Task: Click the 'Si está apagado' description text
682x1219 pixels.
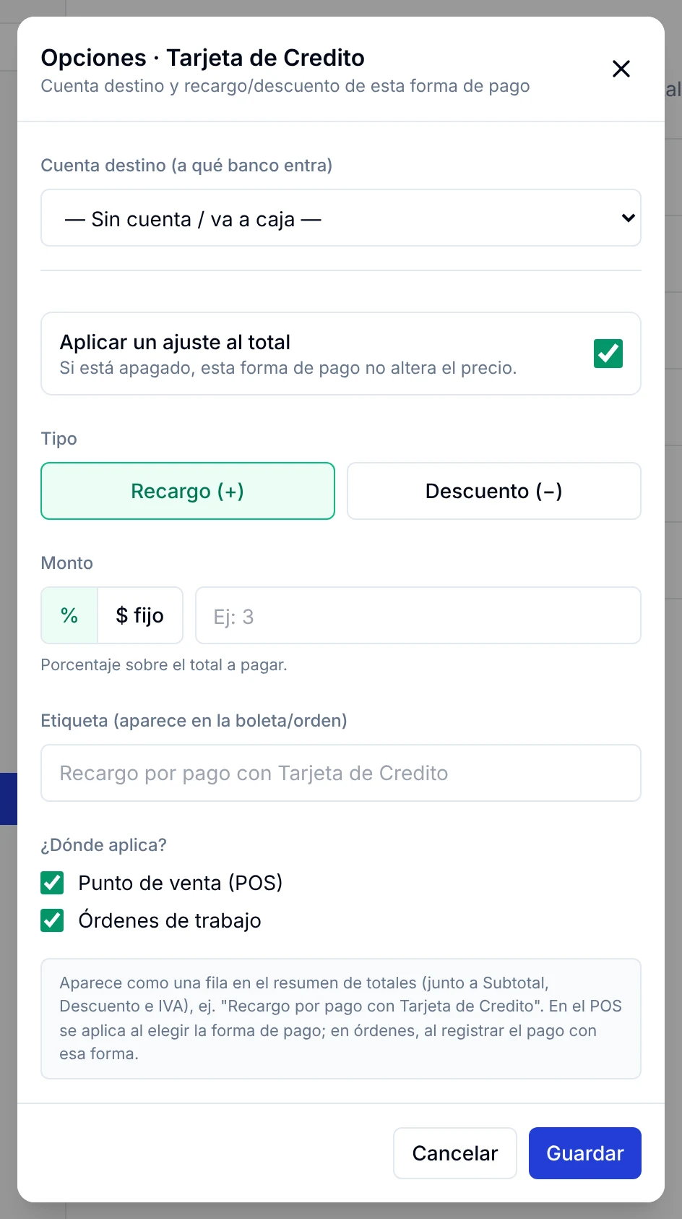Action: 288,368
